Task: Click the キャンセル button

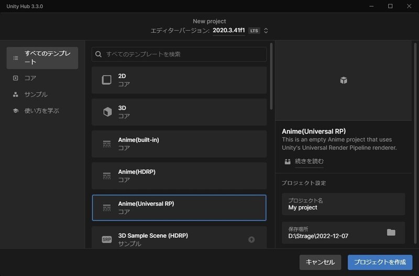Action: (x=320, y=262)
